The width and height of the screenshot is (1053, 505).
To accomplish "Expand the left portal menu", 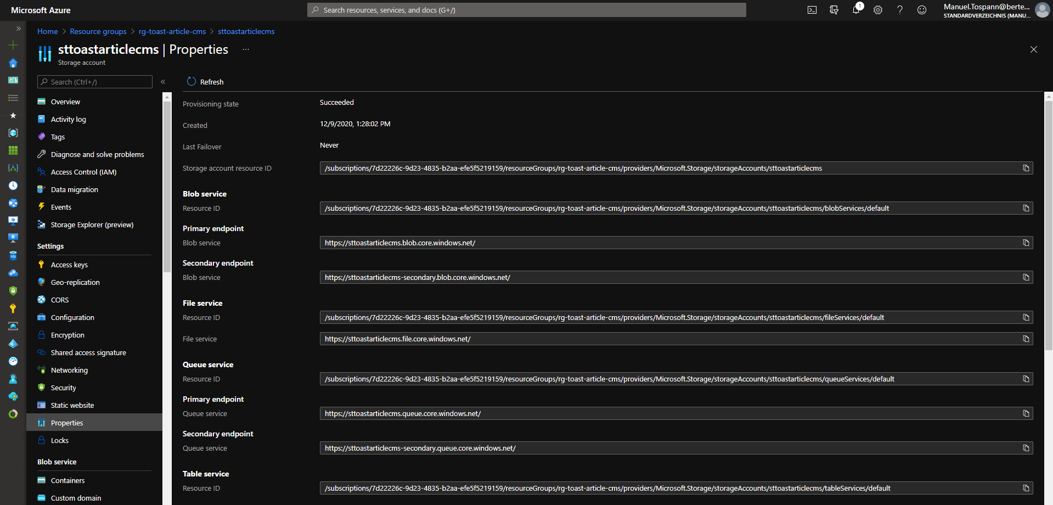I will point(19,29).
